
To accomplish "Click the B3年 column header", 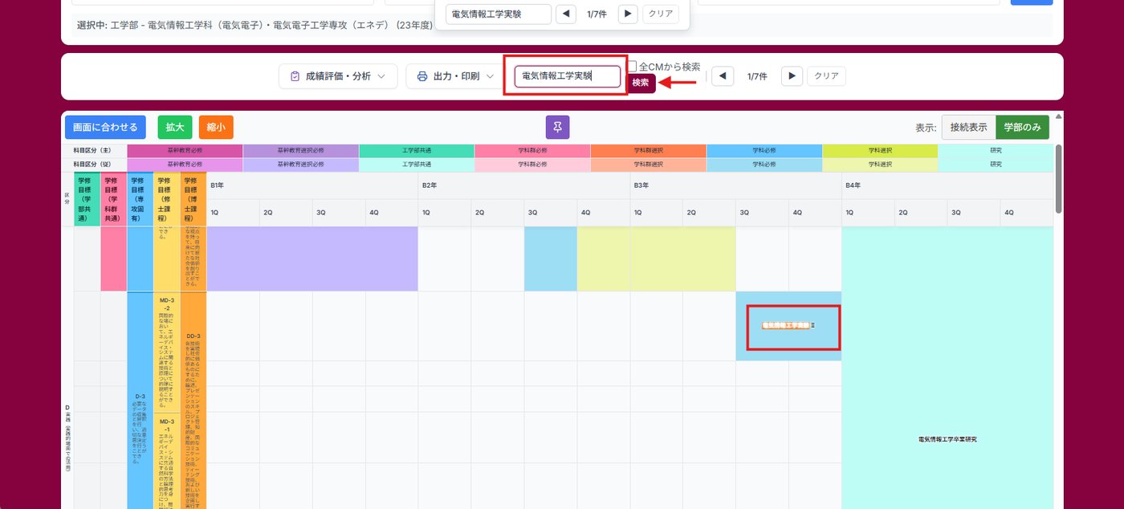I will pyautogui.click(x=736, y=185).
